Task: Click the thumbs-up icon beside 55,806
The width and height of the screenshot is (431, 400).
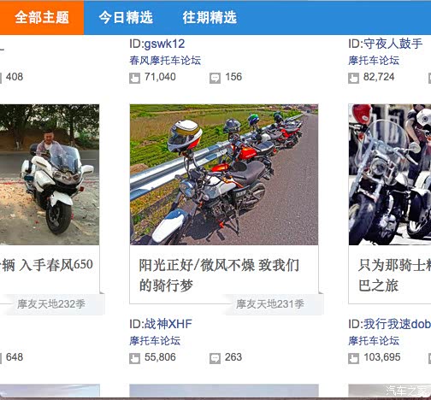Action: click(x=134, y=358)
